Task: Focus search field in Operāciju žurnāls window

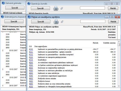Action: [93, 8]
